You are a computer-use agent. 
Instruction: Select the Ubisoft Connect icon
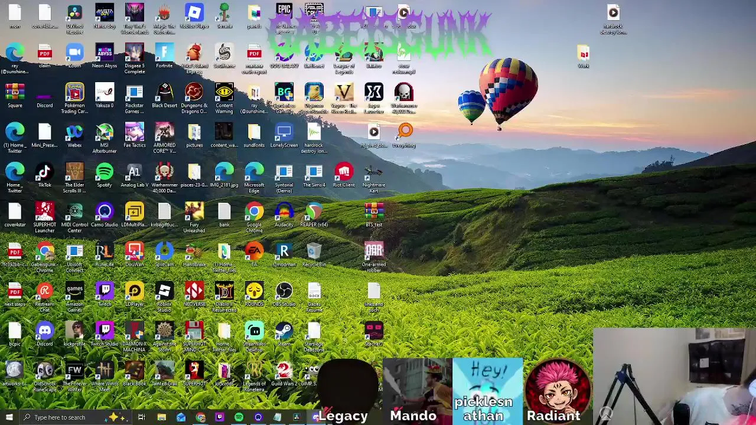74,257
